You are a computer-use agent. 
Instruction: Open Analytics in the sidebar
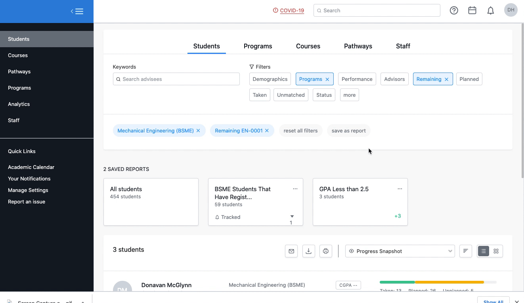coord(19,104)
